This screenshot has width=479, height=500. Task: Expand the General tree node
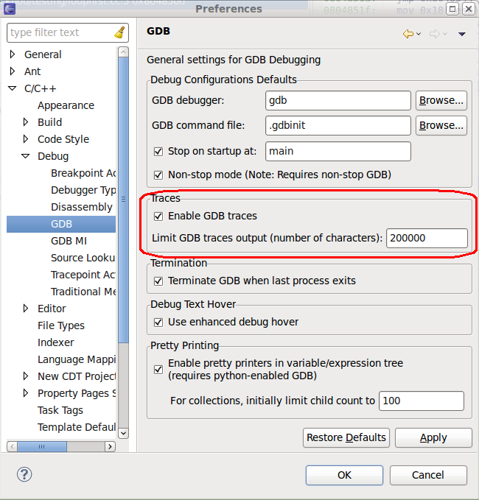(x=13, y=54)
